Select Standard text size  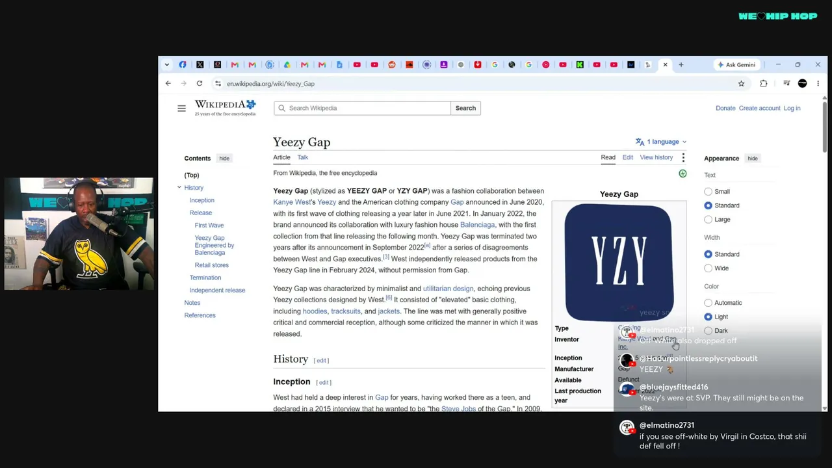click(708, 205)
